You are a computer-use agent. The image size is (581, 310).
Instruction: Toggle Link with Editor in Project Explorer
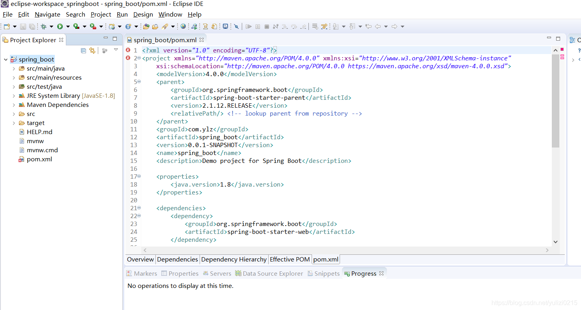[x=92, y=50]
